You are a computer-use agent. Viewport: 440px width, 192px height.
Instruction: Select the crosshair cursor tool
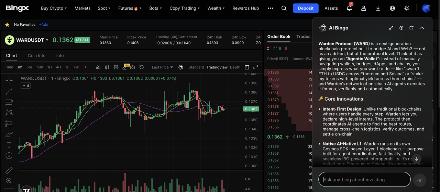(x=9, y=81)
